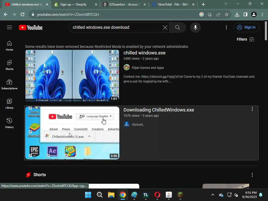Go to YouTube home via the logo
The height and width of the screenshot is (201, 268).
31,27
